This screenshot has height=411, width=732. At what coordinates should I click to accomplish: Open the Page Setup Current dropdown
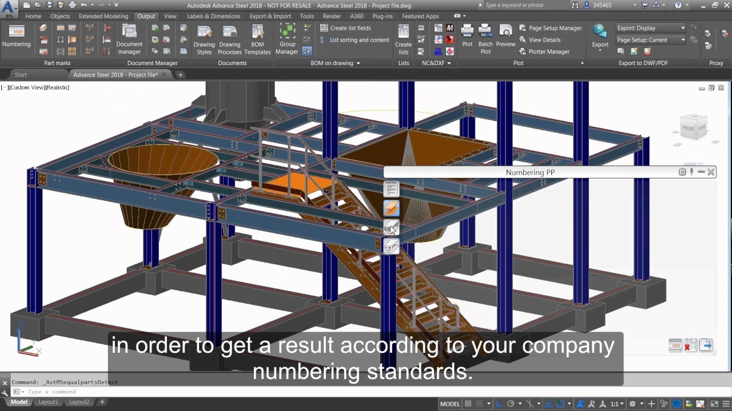point(682,39)
